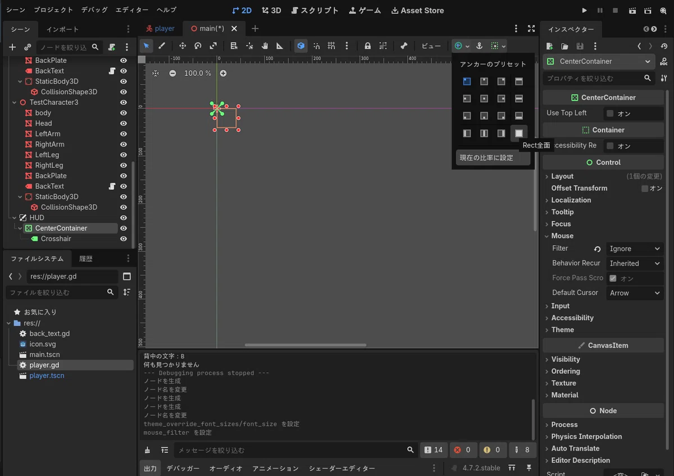The height and width of the screenshot is (476, 674).
Task: Select the Ruler Mode tool
Action: coord(280,46)
